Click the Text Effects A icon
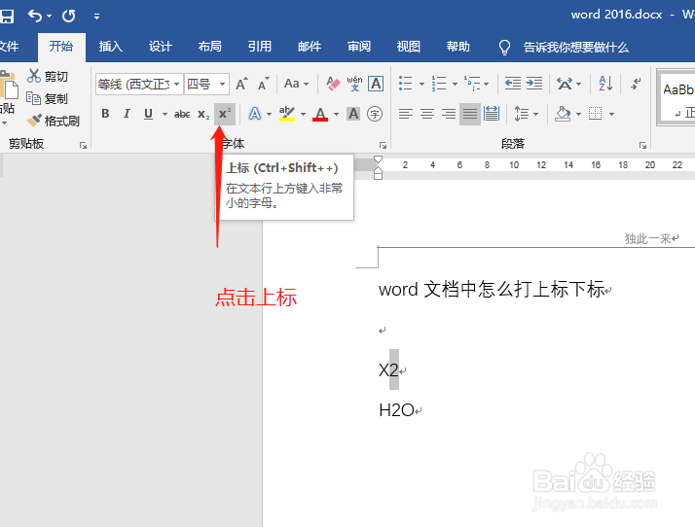Image resolution: width=695 pixels, height=527 pixels. 255,114
